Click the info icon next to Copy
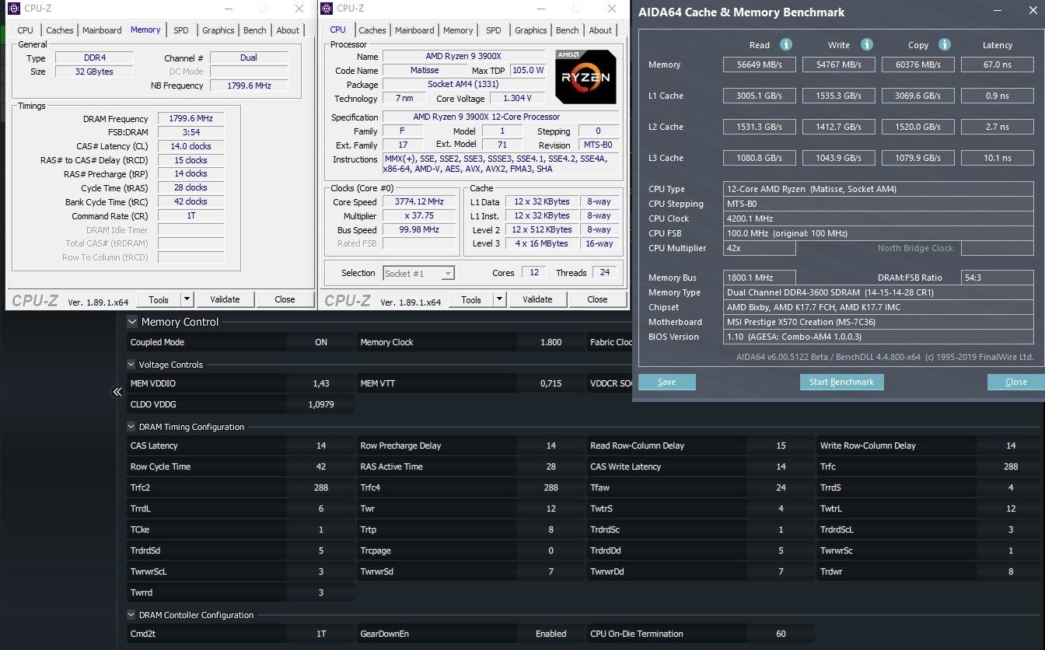The image size is (1045, 650). (x=944, y=44)
